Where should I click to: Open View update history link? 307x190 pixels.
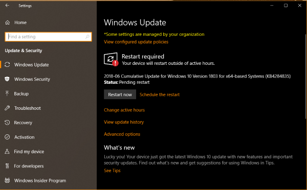pos(124,122)
